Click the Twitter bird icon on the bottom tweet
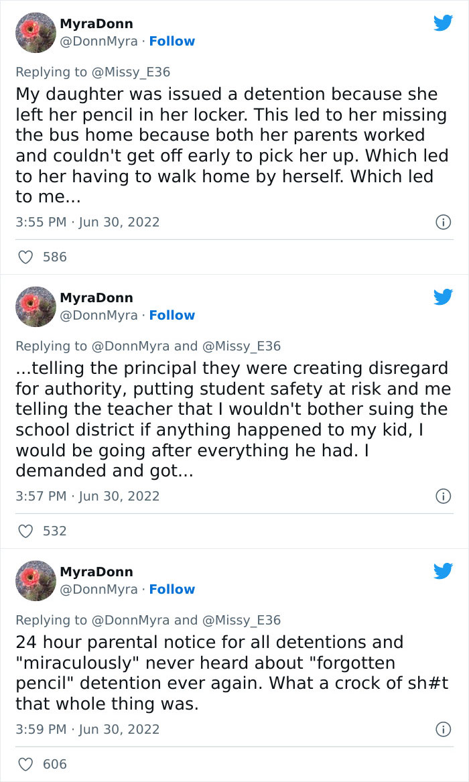The height and width of the screenshot is (782, 469). click(443, 571)
